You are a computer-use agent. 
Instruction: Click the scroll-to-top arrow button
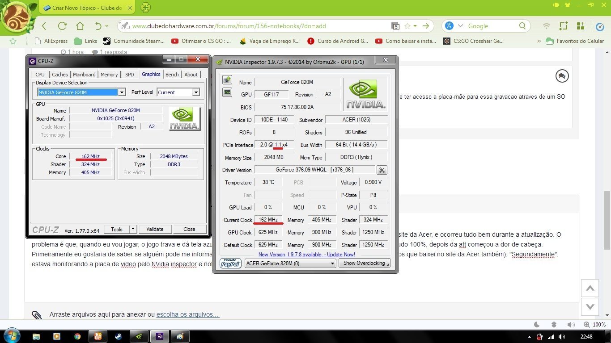click(x=590, y=288)
